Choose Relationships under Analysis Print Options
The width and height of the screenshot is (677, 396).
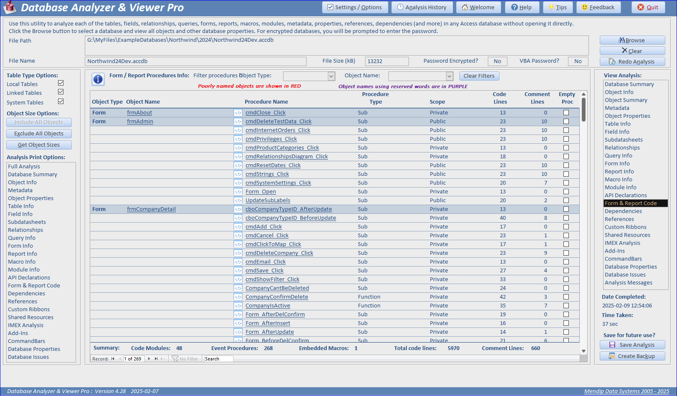point(25,230)
